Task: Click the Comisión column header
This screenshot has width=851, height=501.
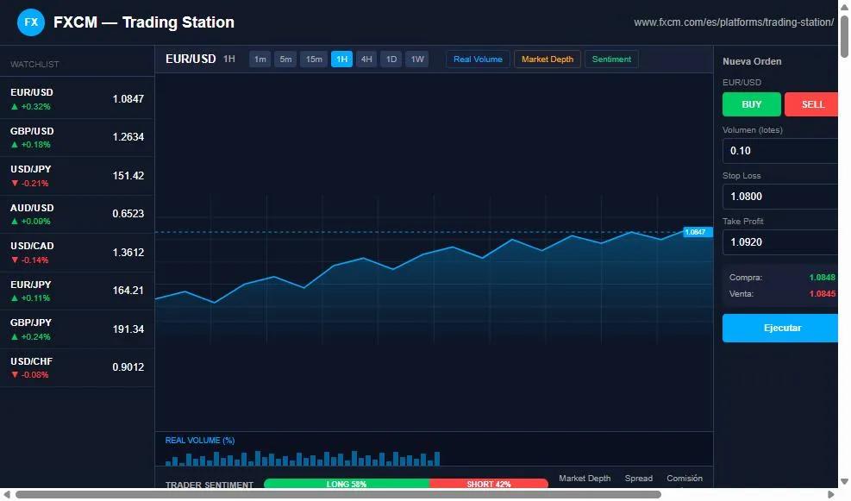Action: point(685,479)
